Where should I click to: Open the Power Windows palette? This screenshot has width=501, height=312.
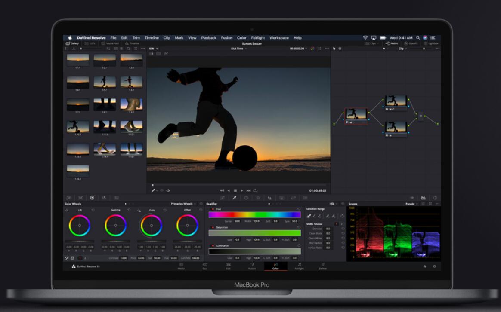[246, 198]
